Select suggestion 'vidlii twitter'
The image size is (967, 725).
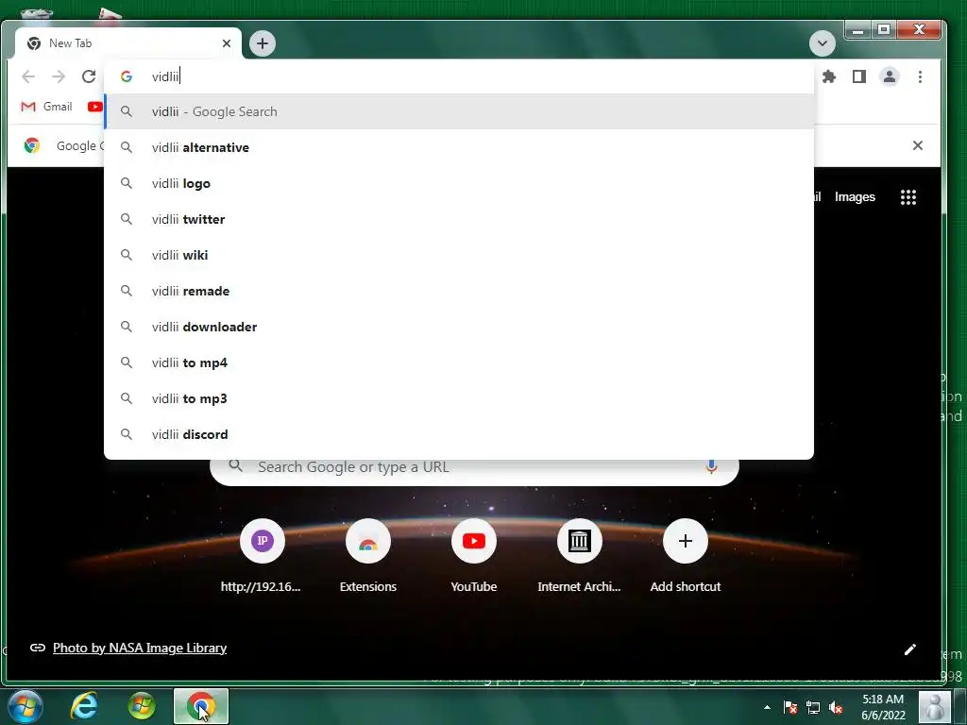coord(459,219)
